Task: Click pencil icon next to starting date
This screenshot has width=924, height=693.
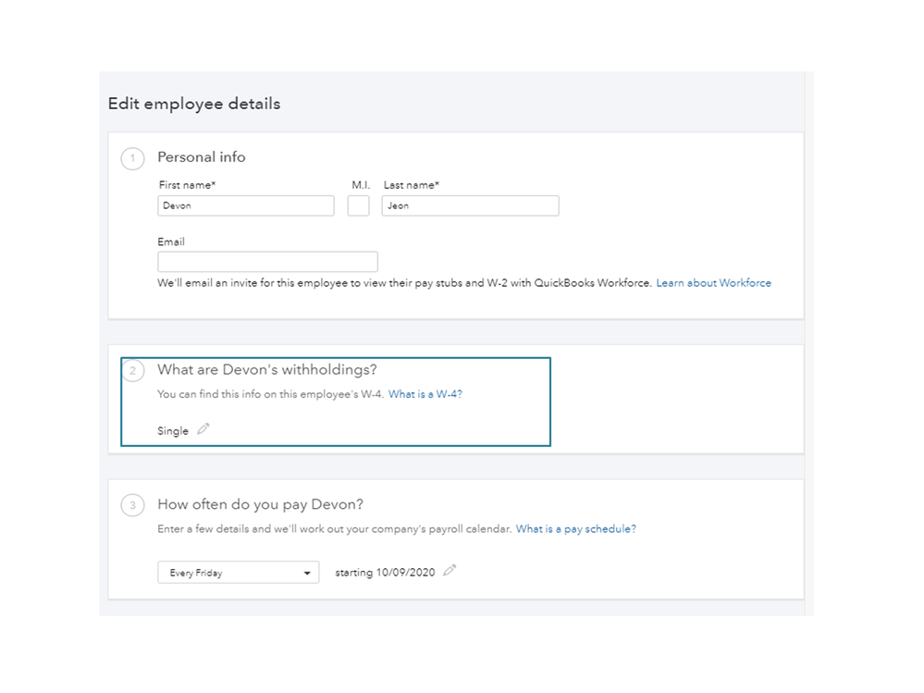Action: 450,571
